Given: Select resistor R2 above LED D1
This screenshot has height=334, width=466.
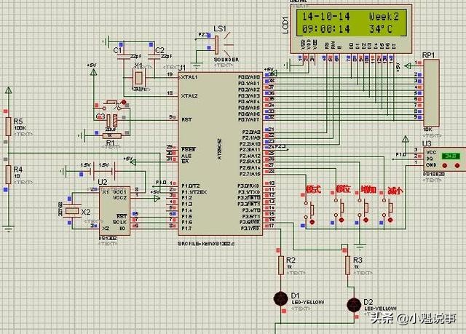Looking at the screenshot, I should 281,266.
